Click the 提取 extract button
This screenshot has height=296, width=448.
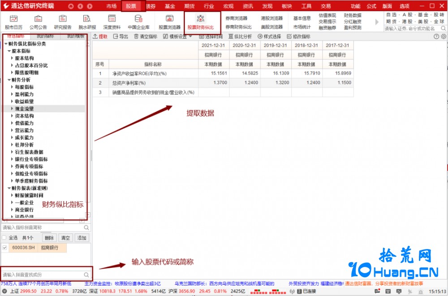100,37
